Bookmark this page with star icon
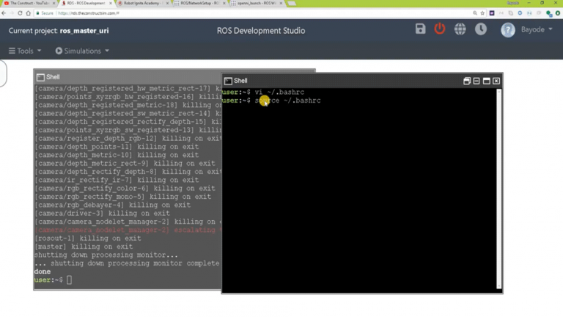 (x=482, y=13)
